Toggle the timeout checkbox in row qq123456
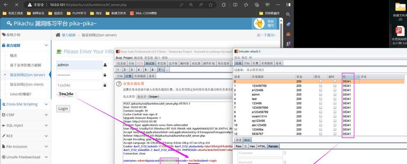This screenshot has width=407, height=164. (335, 121)
